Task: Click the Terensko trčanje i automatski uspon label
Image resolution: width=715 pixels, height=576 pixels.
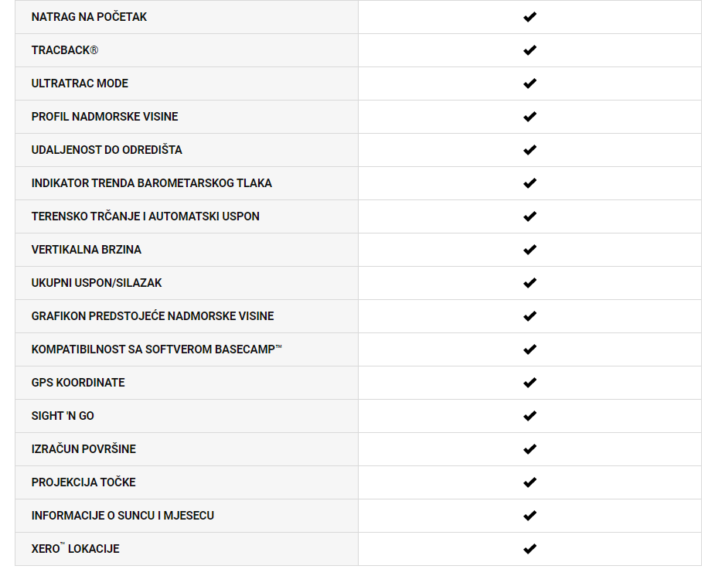Action: [145, 216]
